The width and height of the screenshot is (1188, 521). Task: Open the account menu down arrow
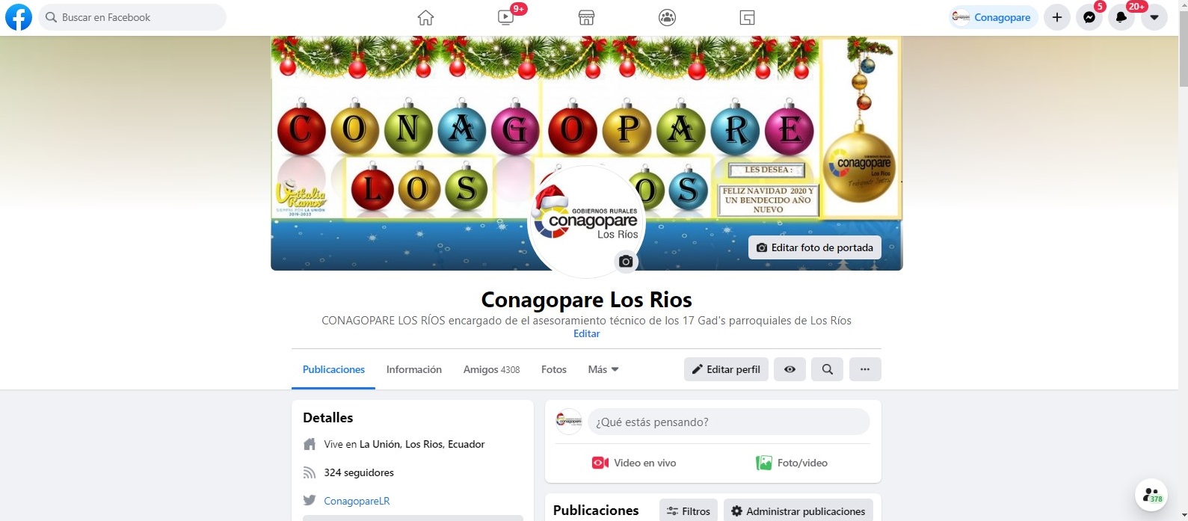tap(1154, 17)
